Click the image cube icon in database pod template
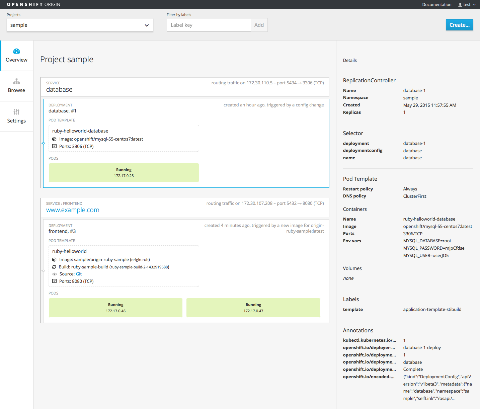480x409 pixels. click(x=55, y=139)
